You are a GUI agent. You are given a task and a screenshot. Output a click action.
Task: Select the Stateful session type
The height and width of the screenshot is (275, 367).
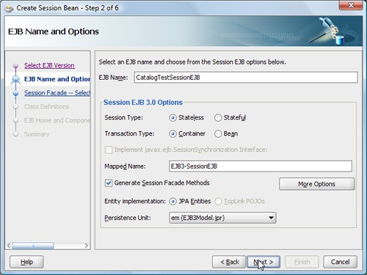pyautogui.click(x=218, y=118)
